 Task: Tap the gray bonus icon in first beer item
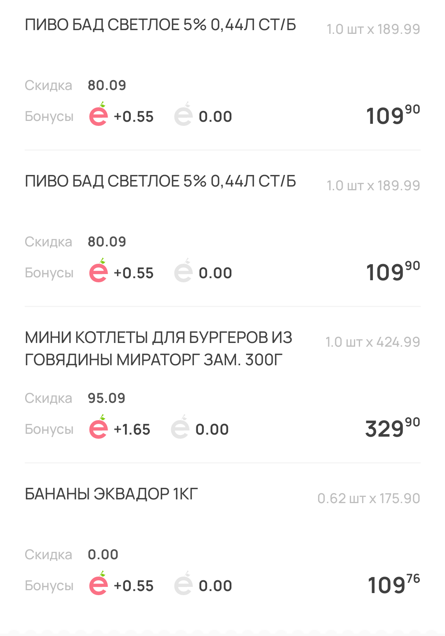pyautogui.click(x=184, y=114)
